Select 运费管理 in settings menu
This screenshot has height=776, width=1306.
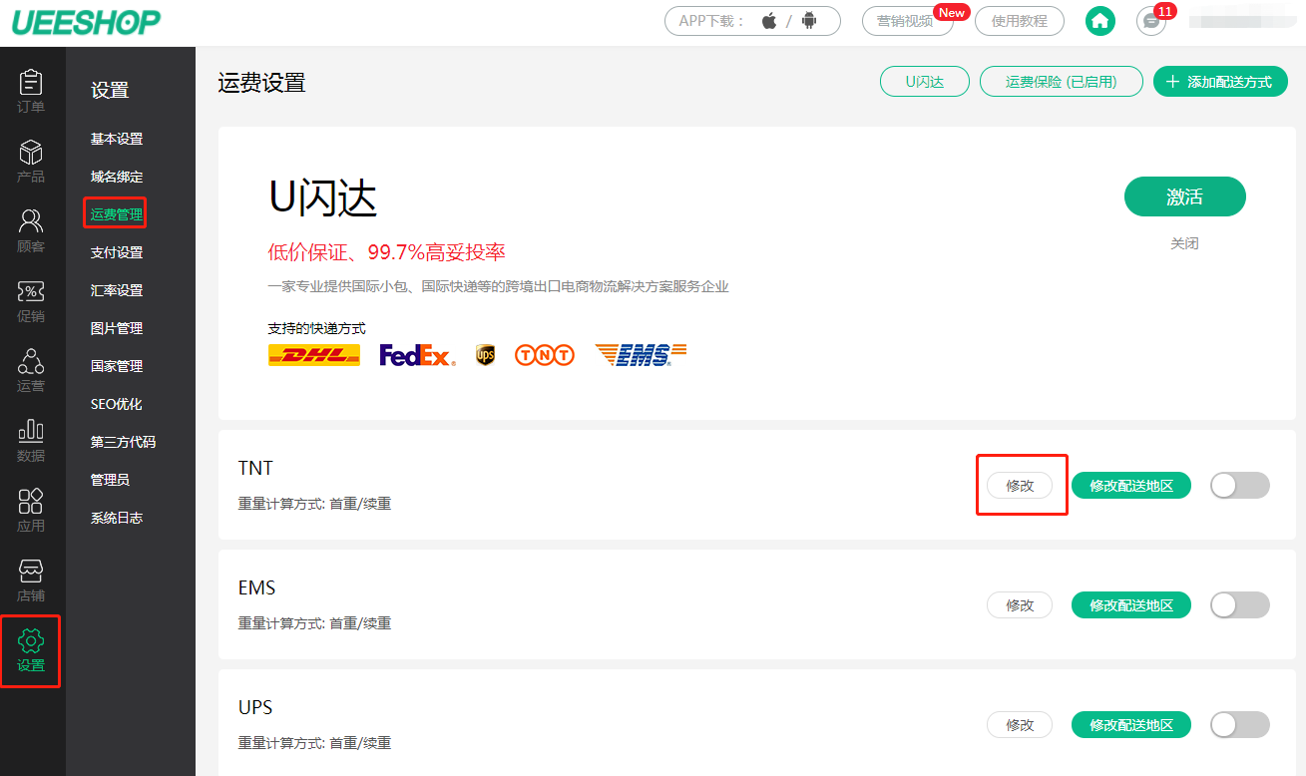117,214
